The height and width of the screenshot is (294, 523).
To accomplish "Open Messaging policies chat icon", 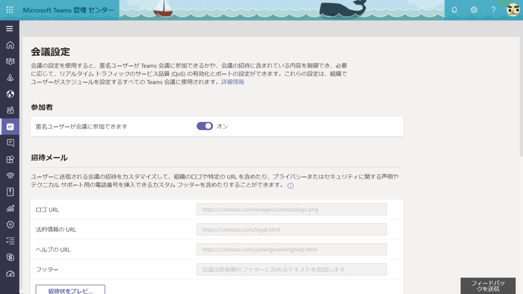I will [x=10, y=143].
